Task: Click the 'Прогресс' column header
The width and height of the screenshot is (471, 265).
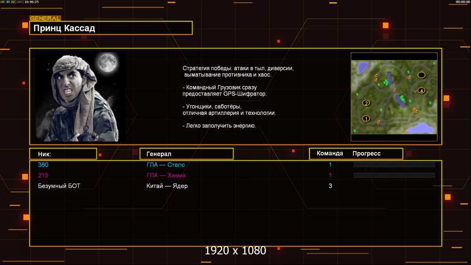Action: [x=366, y=153]
